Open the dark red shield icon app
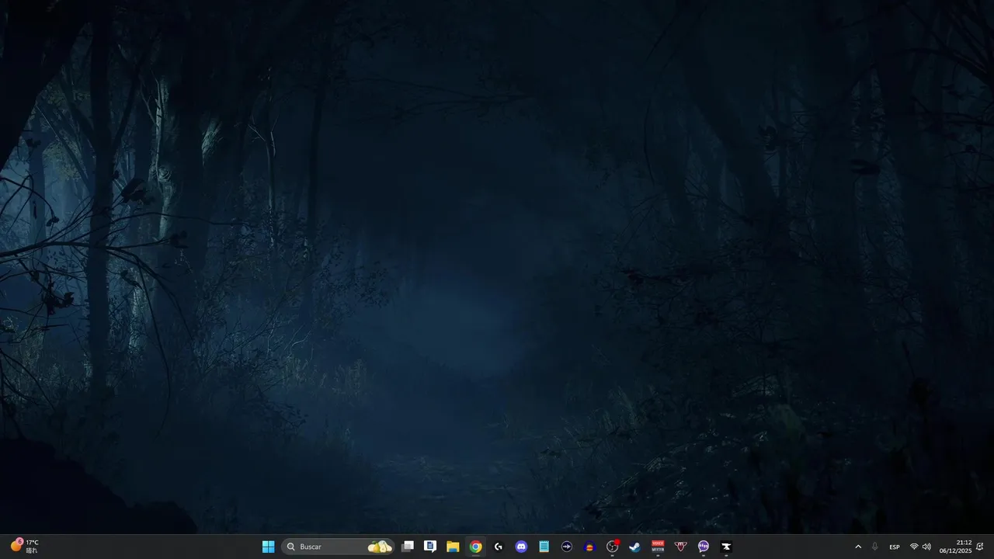The height and width of the screenshot is (559, 994). [x=681, y=547]
